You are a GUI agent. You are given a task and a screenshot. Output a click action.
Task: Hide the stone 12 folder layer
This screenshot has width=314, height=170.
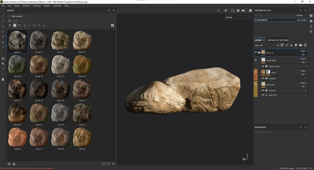coord(256,52)
